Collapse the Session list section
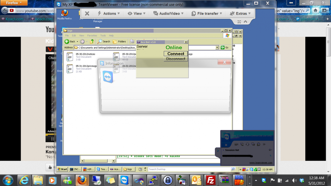This screenshot has width=331, height=186. pyautogui.click(x=224, y=150)
